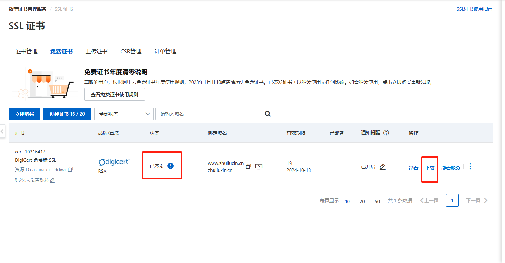Select the certificate name cert-10316417
The height and width of the screenshot is (263, 505).
30,152
